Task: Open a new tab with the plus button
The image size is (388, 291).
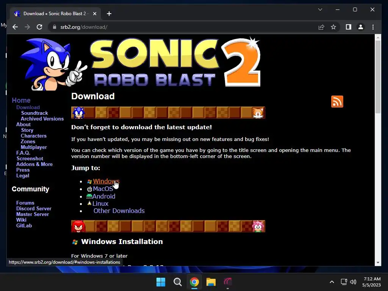Action: (109, 14)
